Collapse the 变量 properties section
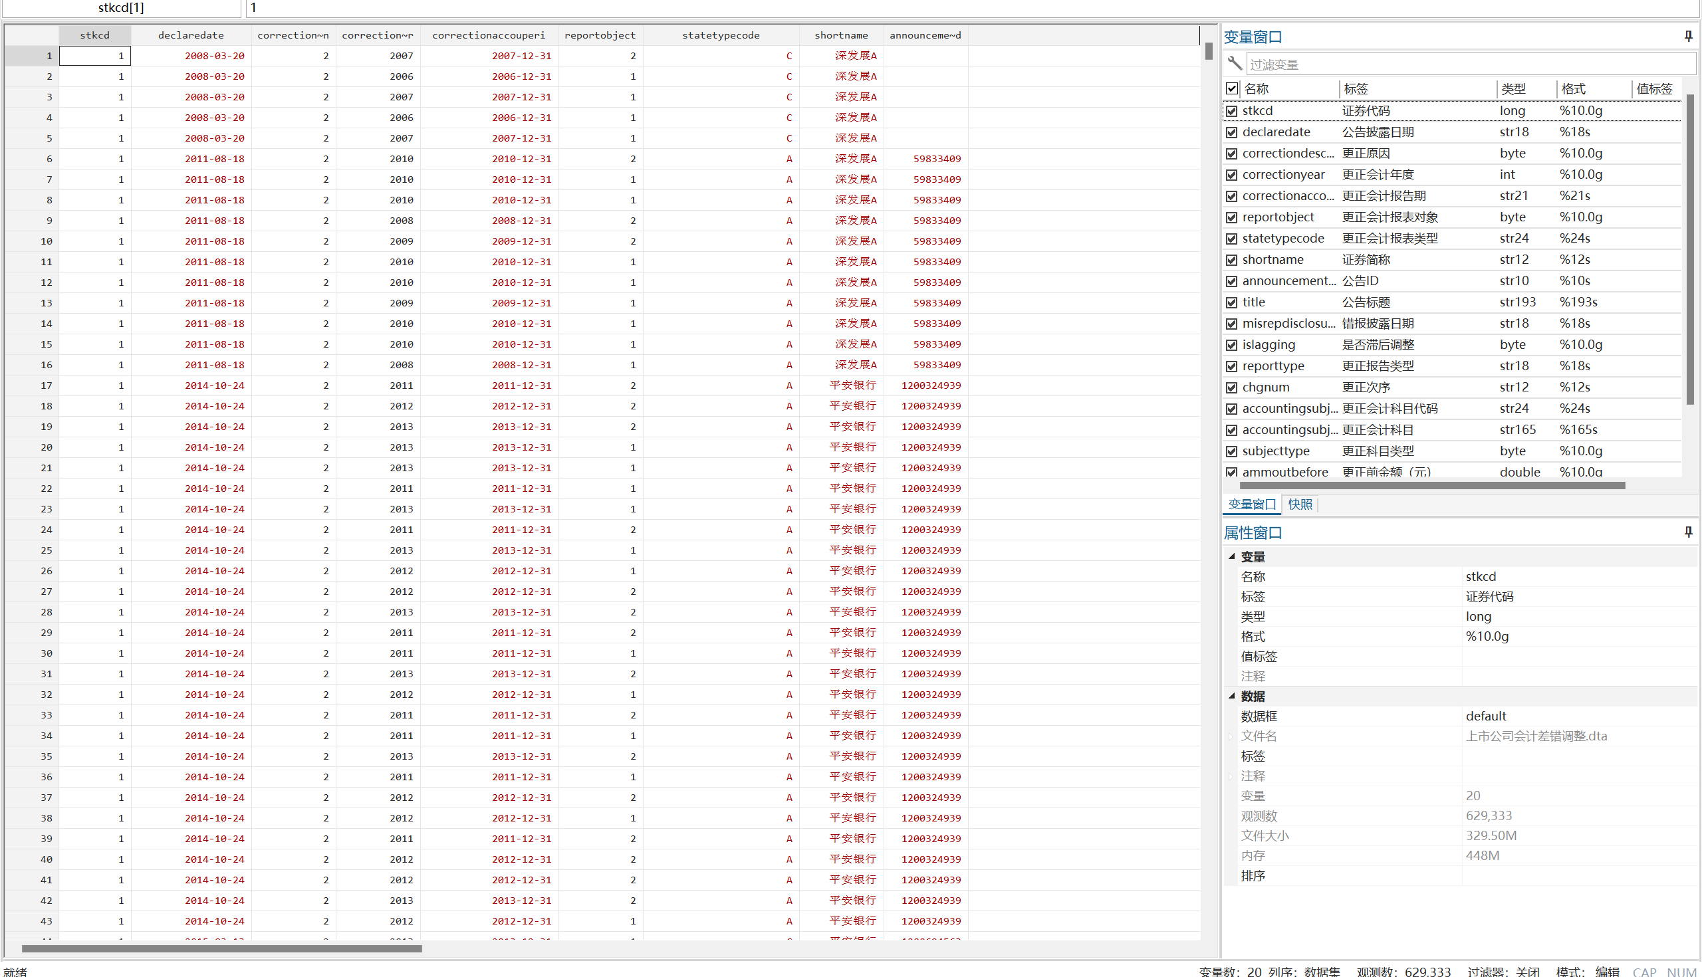Image resolution: width=1702 pixels, height=977 pixels. (x=1232, y=556)
